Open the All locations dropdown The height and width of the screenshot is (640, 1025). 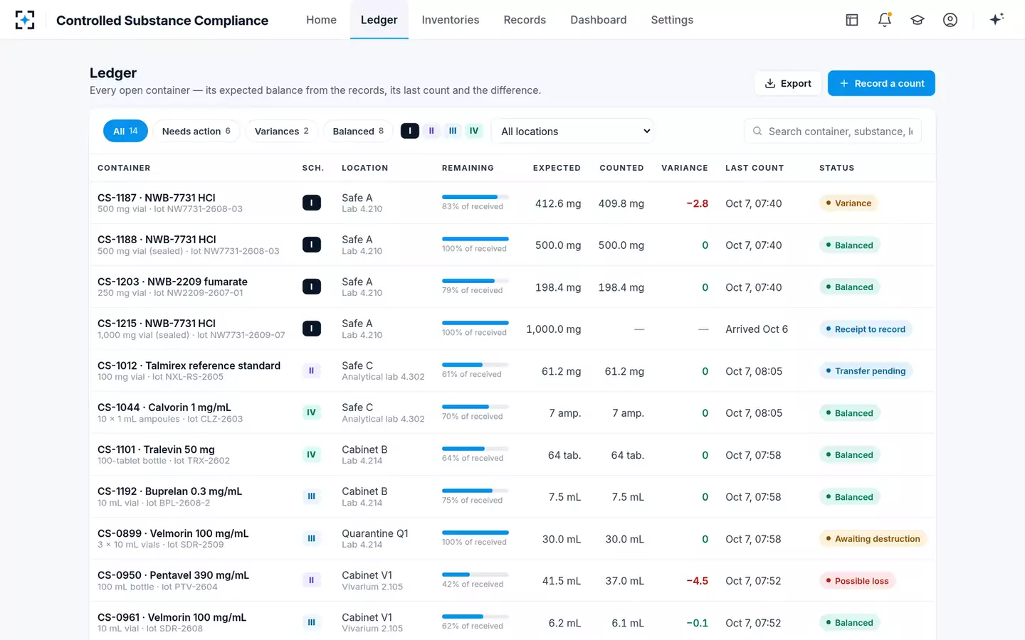[x=572, y=131]
